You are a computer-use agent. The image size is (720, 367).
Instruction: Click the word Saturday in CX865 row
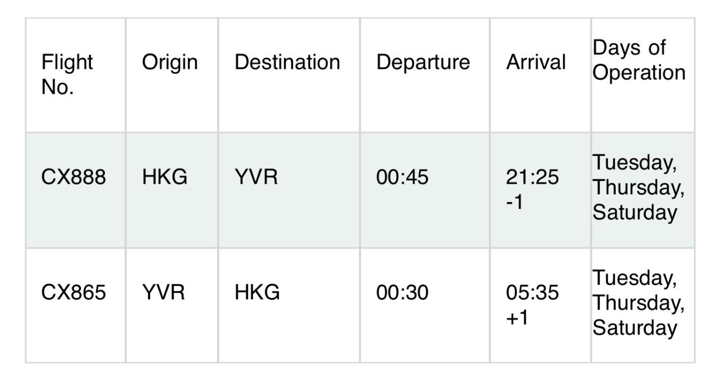[635, 327]
